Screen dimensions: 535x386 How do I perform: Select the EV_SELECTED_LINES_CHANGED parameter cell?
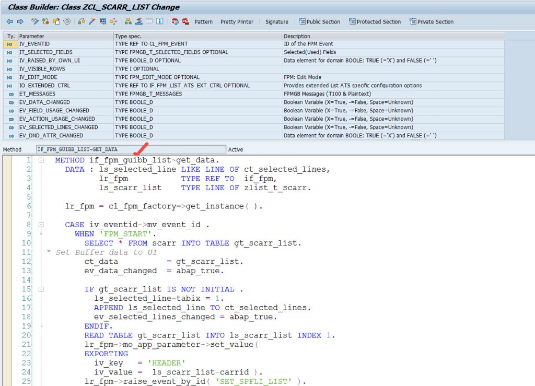point(65,127)
